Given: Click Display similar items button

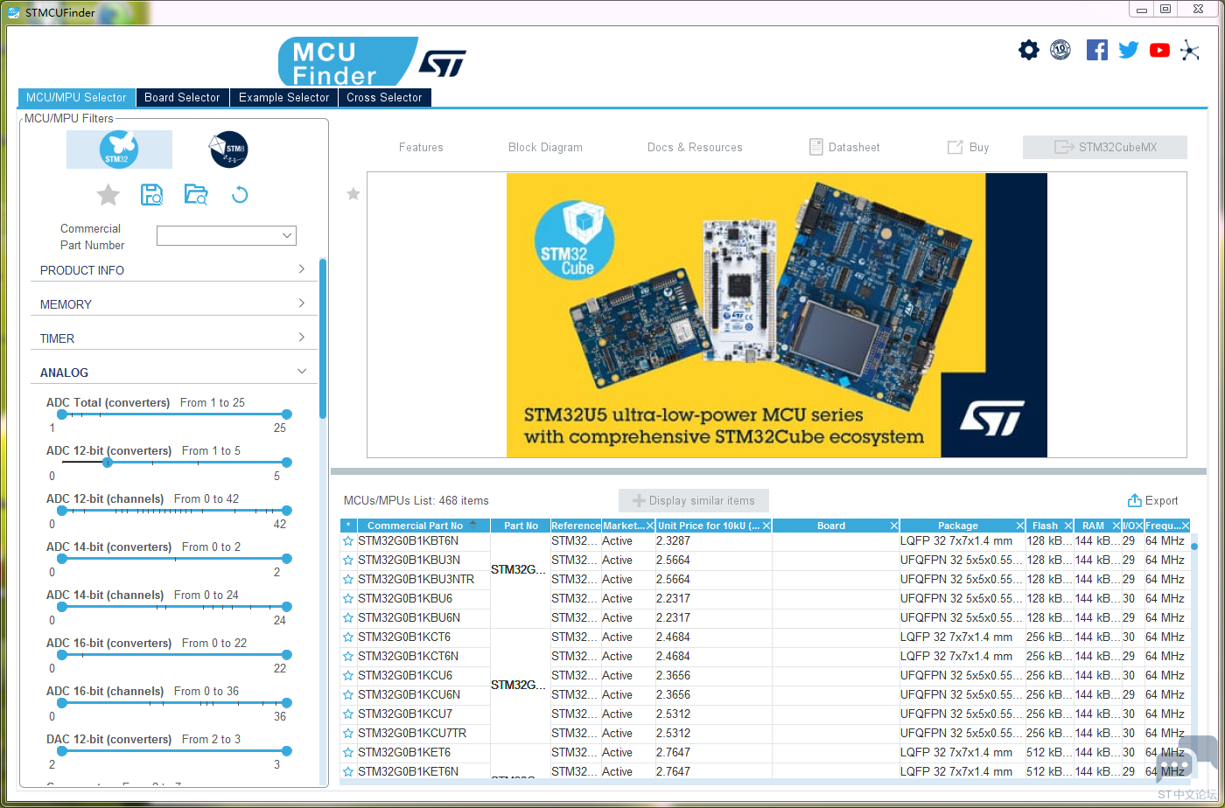Looking at the screenshot, I should point(693,501).
